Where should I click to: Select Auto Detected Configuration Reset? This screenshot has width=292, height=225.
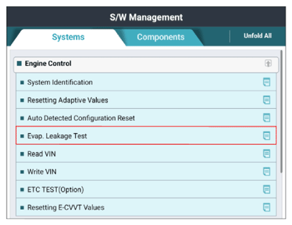click(x=146, y=117)
